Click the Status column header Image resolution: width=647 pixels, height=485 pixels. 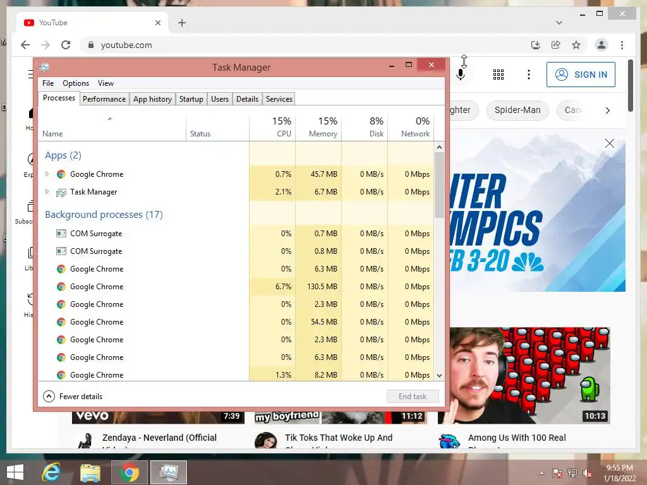[217, 126]
